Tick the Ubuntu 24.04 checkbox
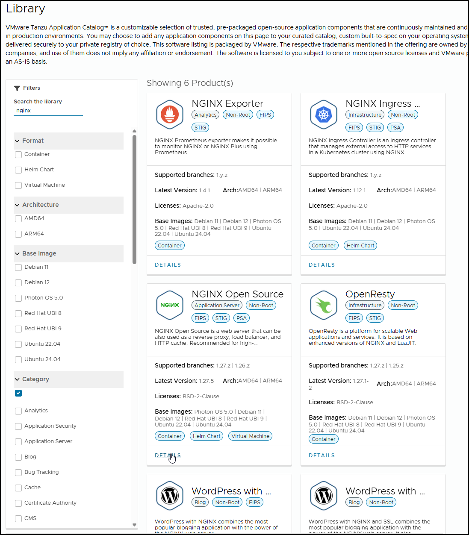 [x=18, y=360]
